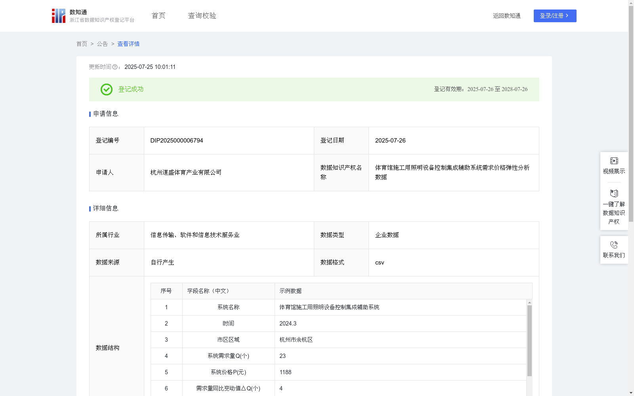
Task: Click the 序号 column header
Action: click(x=166, y=291)
